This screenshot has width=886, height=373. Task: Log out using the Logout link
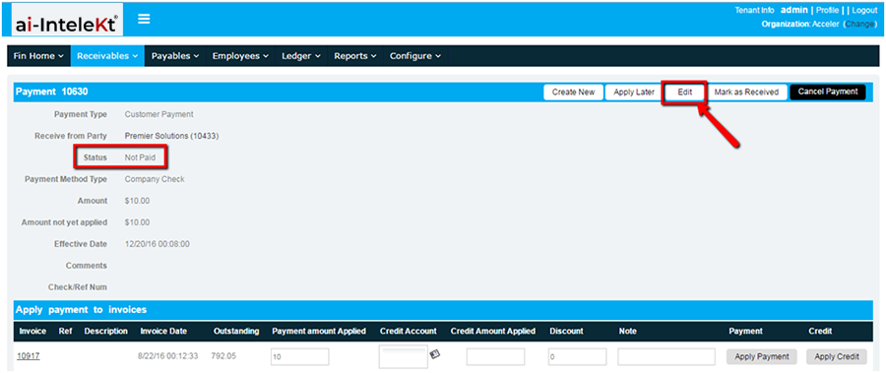(864, 10)
